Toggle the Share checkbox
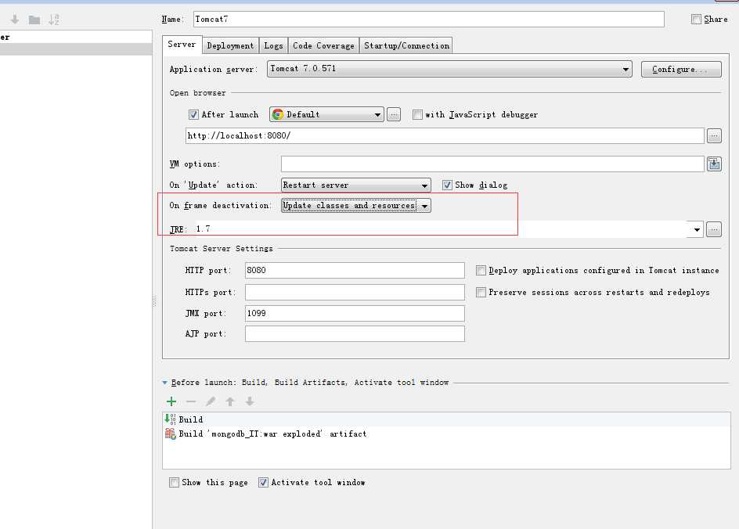 tap(696, 20)
